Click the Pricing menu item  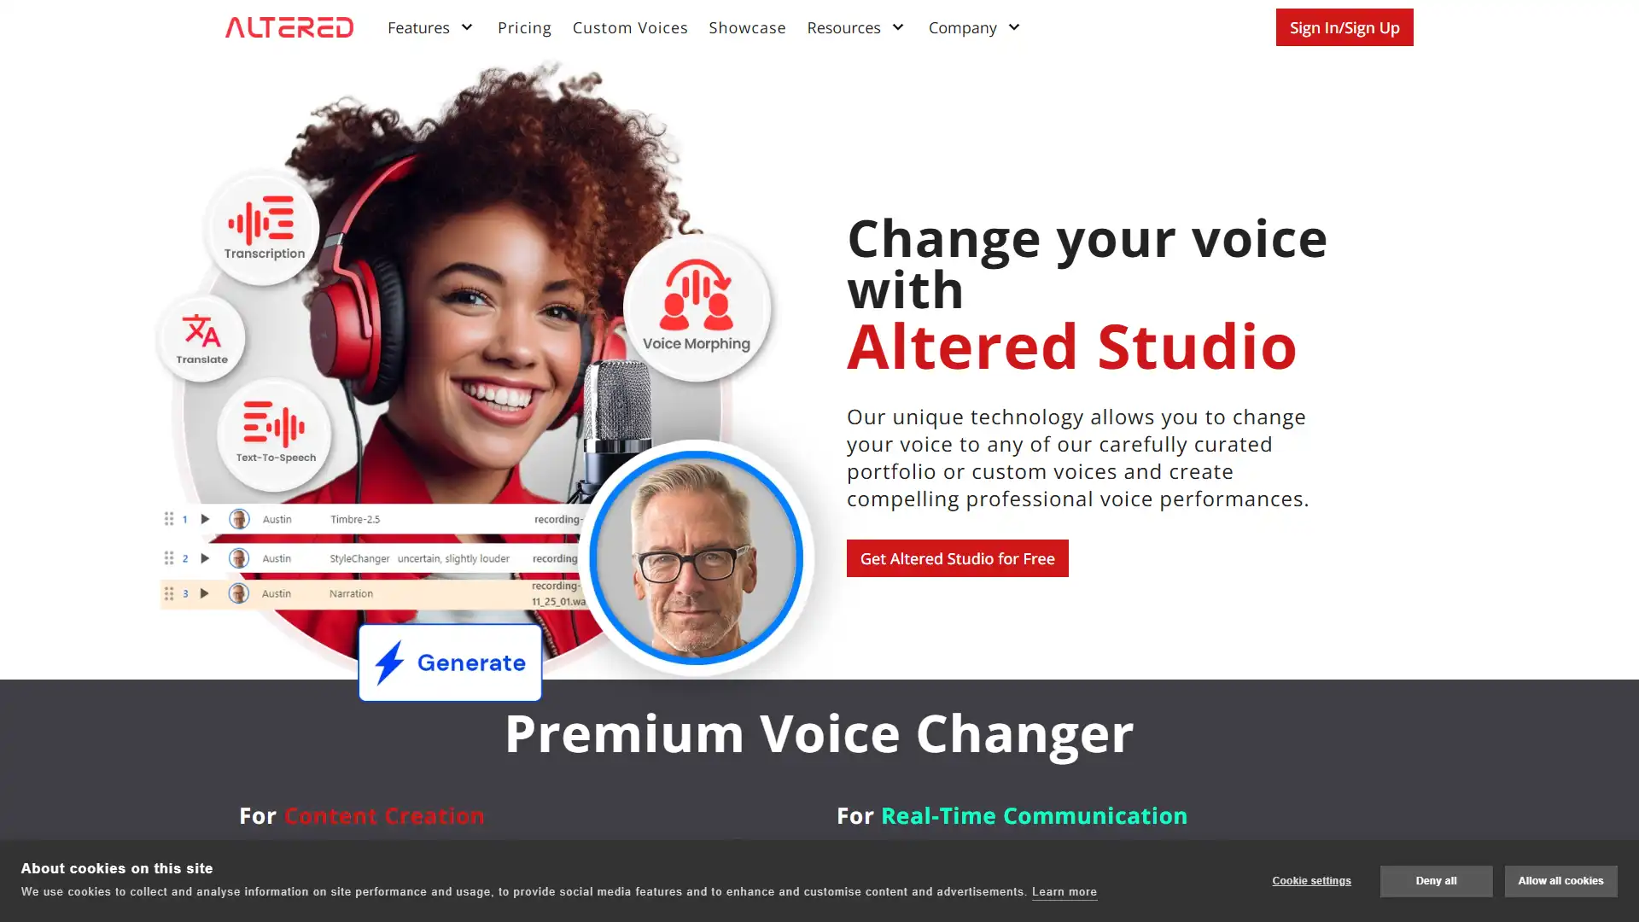tap(523, 27)
